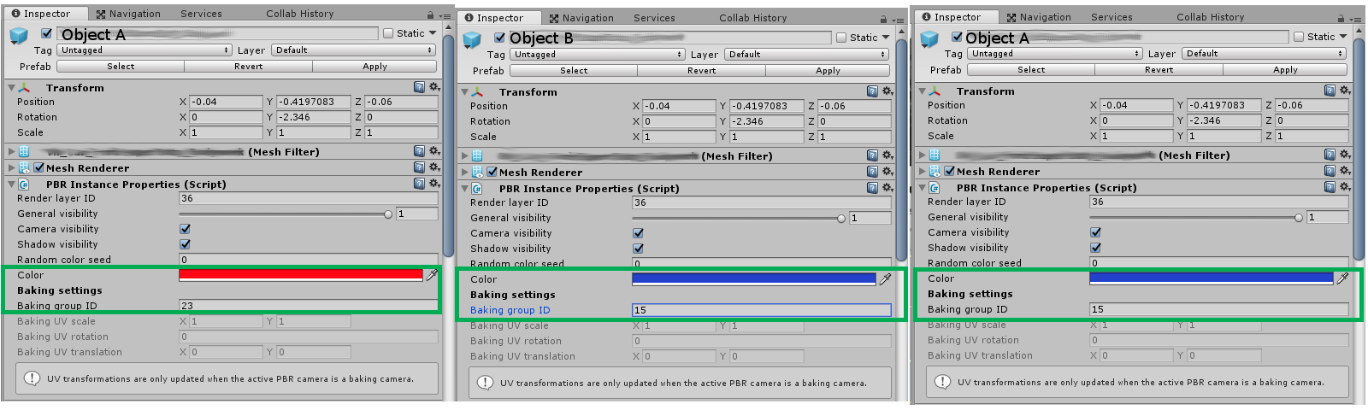Click the Color eyedropper in the right inspector
The image size is (1368, 410).
click(x=1342, y=278)
